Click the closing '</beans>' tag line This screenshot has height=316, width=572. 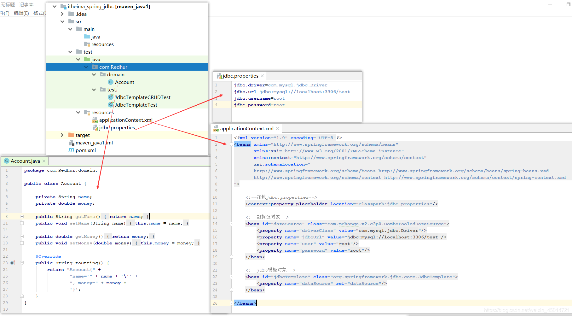point(245,303)
